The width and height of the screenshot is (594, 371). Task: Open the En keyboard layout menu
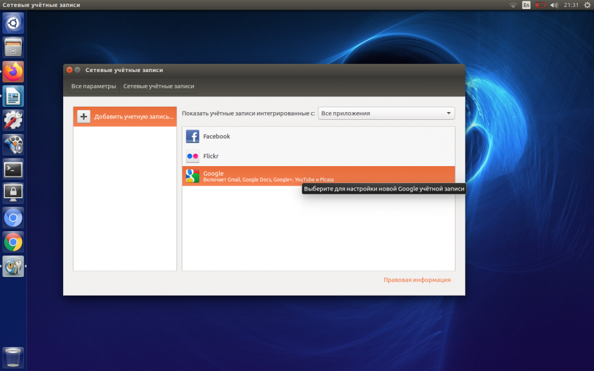(526, 5)
